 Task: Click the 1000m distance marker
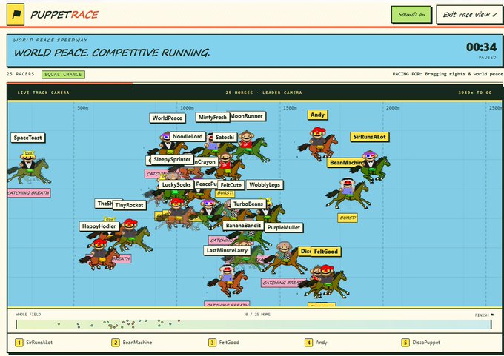tap(187, 108)
